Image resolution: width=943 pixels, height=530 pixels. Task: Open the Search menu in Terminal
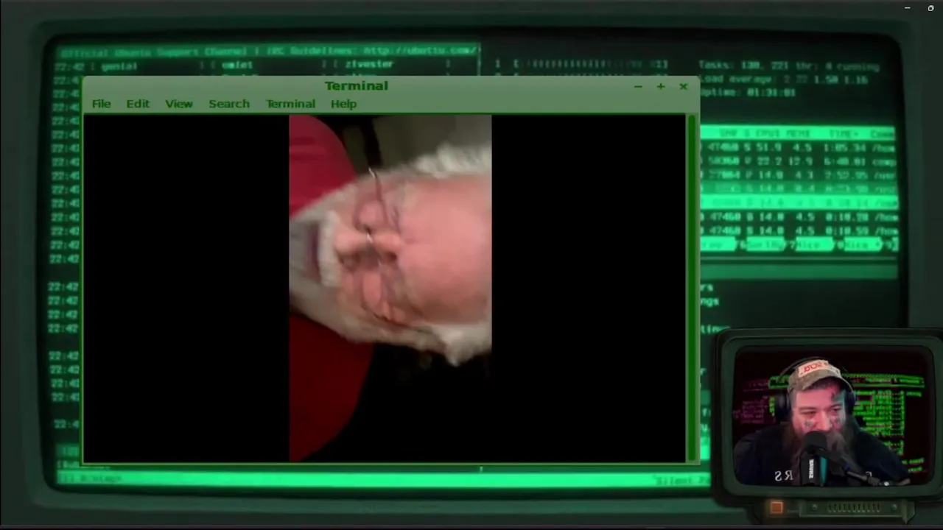click(x=229, y=104)
